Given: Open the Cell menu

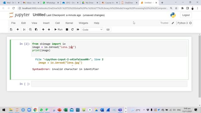Looking at the screenshot, I should click(x=57, y=23).
